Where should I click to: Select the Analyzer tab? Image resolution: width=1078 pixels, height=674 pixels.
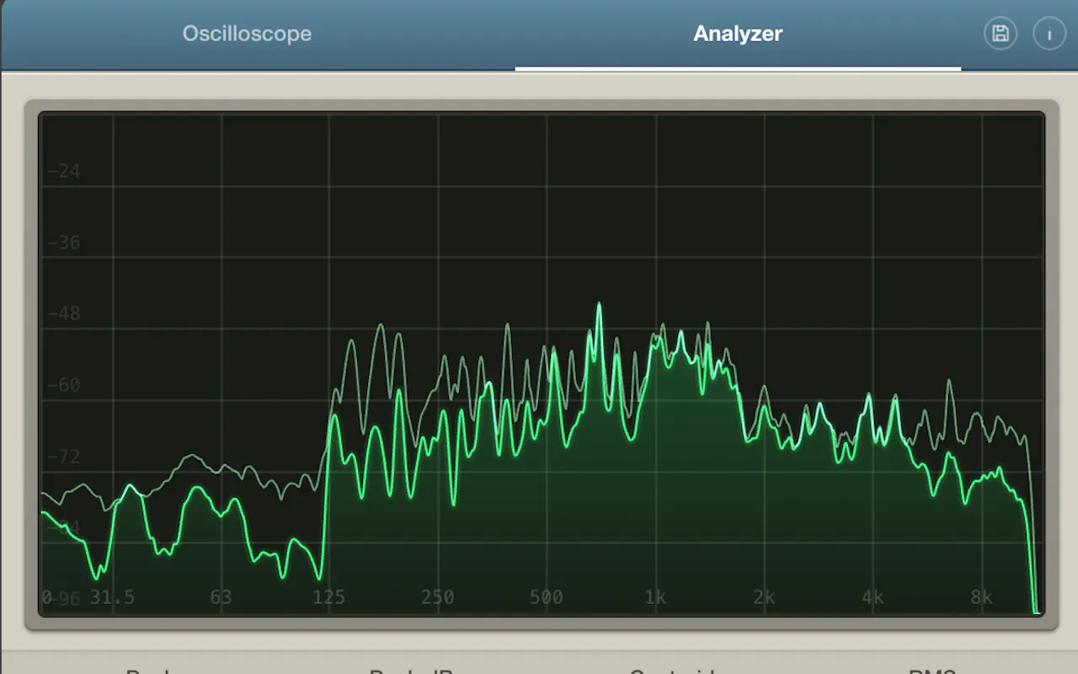(x=738, y=34)
